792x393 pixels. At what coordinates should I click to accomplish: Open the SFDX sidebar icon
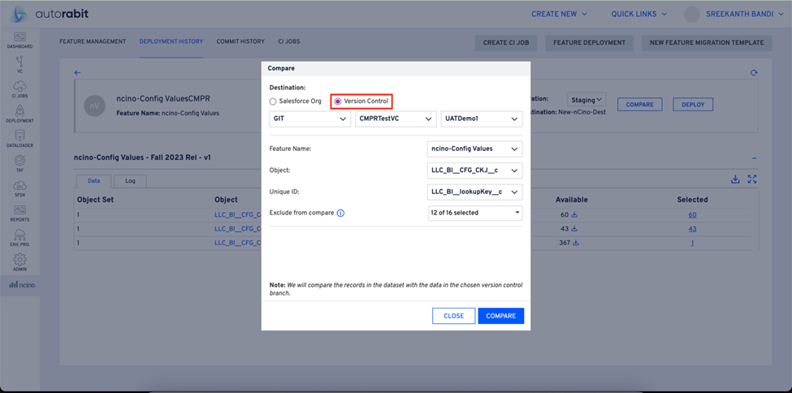[x=19, y=188]
